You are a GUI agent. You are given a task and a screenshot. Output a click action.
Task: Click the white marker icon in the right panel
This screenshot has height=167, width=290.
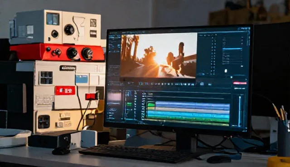226,71
